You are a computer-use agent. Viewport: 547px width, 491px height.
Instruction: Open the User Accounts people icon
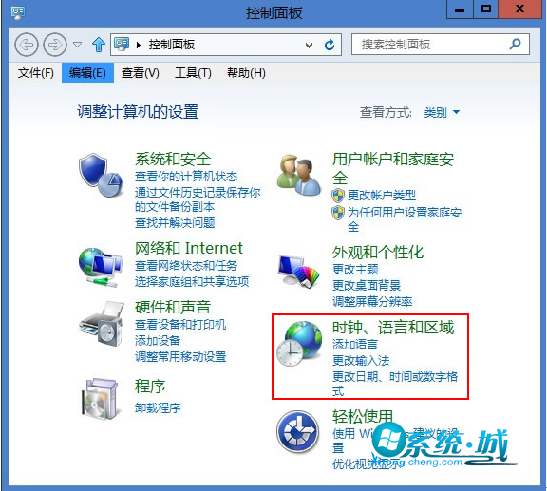pyautogui.click(x=299, y=175)
